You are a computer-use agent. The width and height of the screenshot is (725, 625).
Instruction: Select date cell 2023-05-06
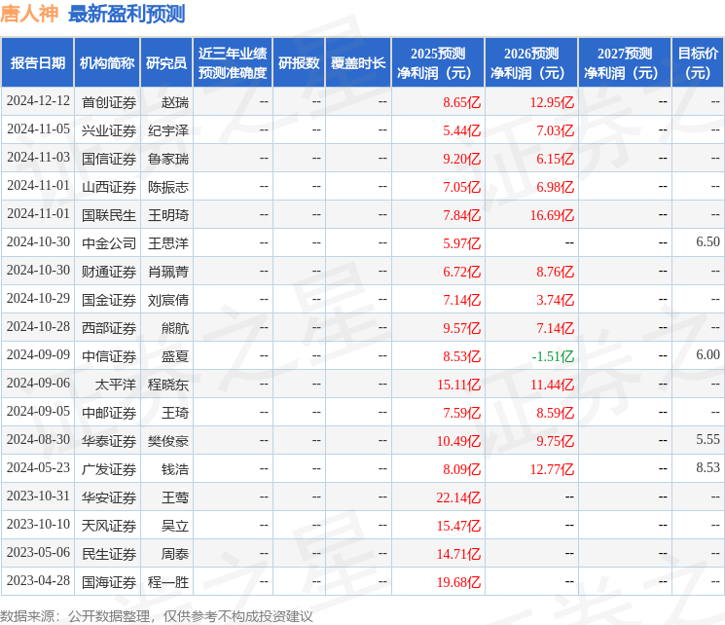38,552
